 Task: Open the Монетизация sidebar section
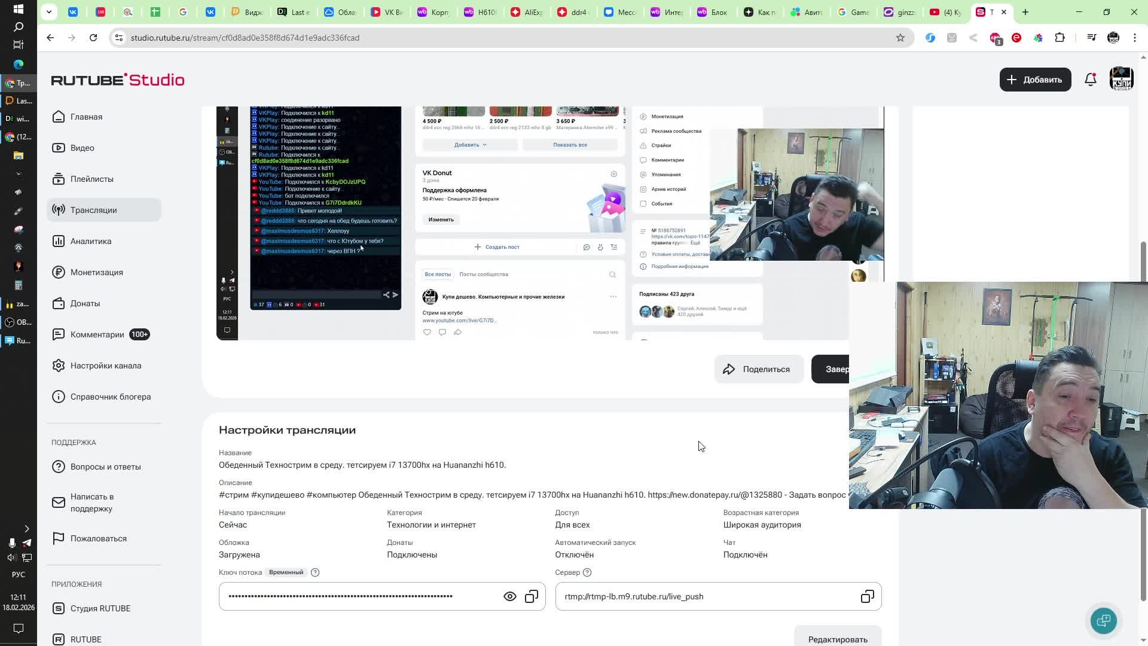pyautogui.click(x=96, y=272)
